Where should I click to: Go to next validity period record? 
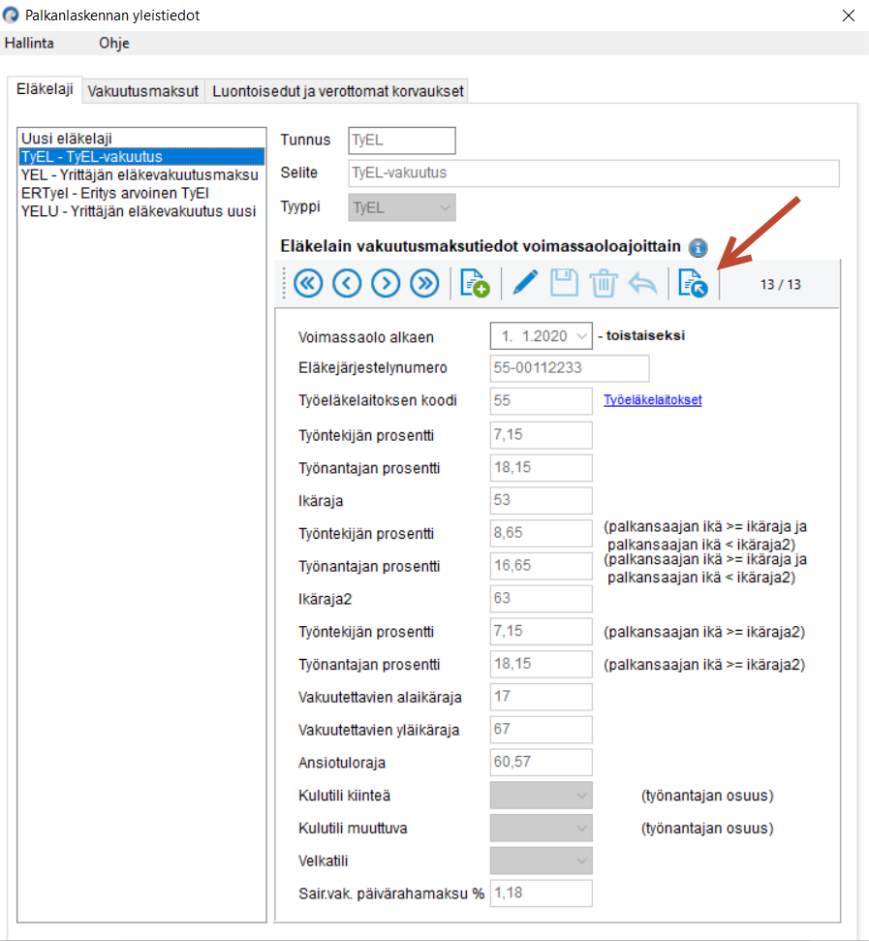click(386, 283)
